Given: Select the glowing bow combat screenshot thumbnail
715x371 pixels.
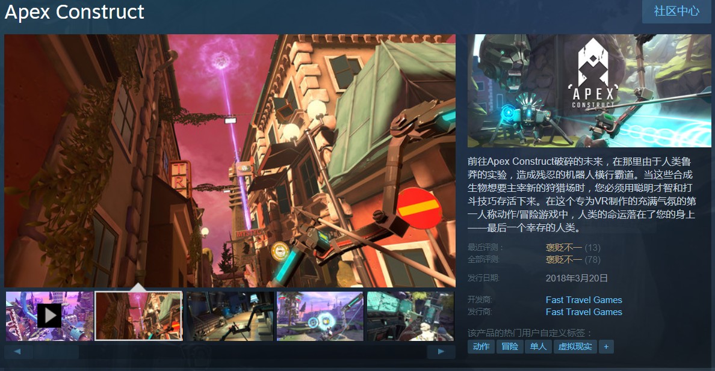Looking at the screenshot, I should pos(320,316).
